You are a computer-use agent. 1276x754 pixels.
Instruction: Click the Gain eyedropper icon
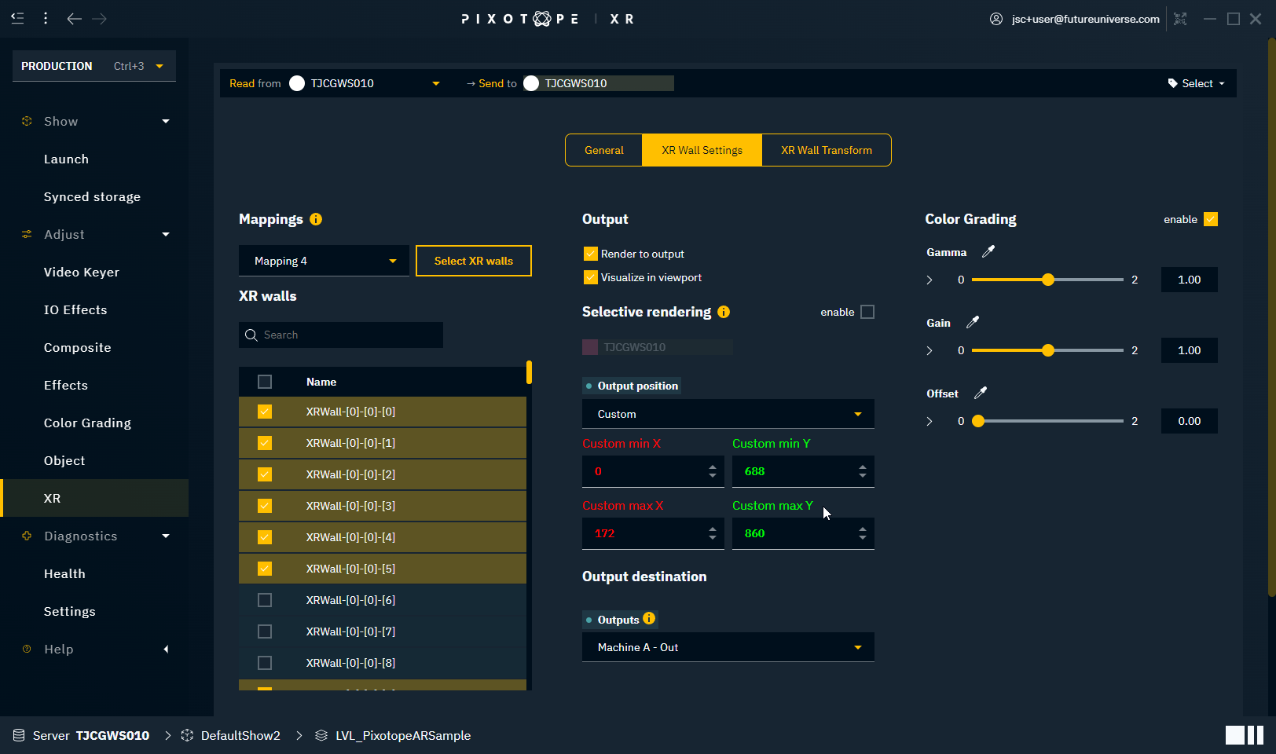point(973,323)
